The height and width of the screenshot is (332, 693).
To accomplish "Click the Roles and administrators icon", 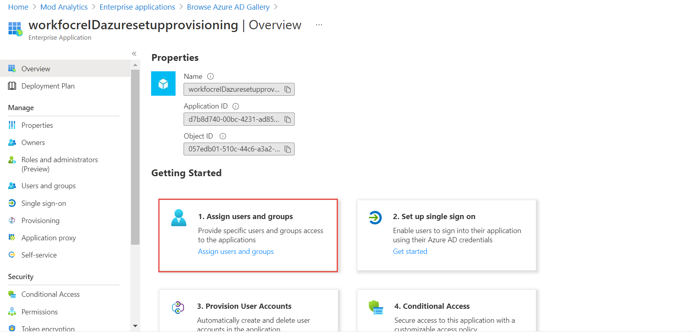I will click(12, 160).
